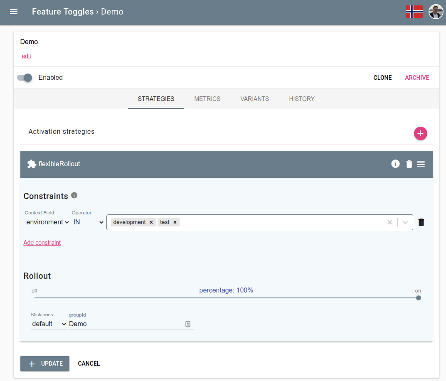Add a new activation strategy with plus button
Image resolution: width=446 pixels, height=381 pixels.
420,133
